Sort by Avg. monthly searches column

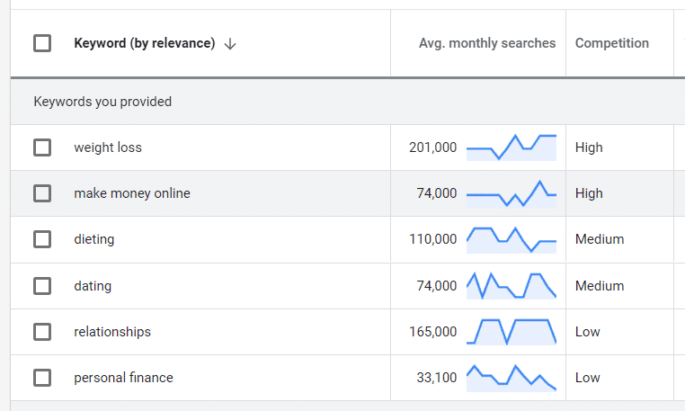coord(487,43)
